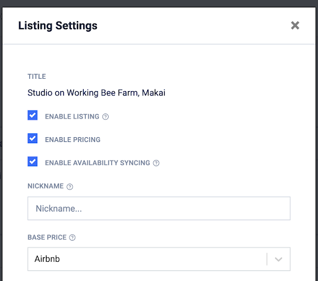The width and height of the screenshot is (318, 281).
Task: Click the Nickname field label
Action: coord(45,186)
